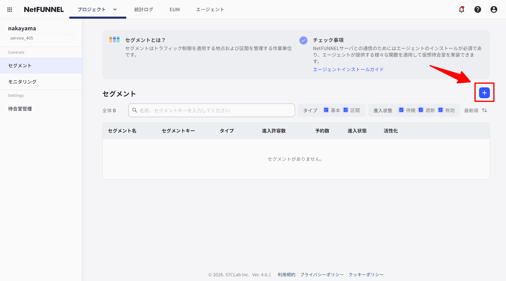Expand the プロジェクト dropdown chevron
This screenshot has width=506, height=281.
pos(115,10)
